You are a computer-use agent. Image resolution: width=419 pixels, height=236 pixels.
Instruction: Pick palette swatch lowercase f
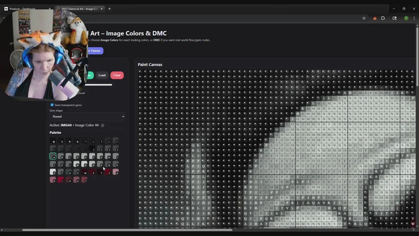[x=84, y=180]
